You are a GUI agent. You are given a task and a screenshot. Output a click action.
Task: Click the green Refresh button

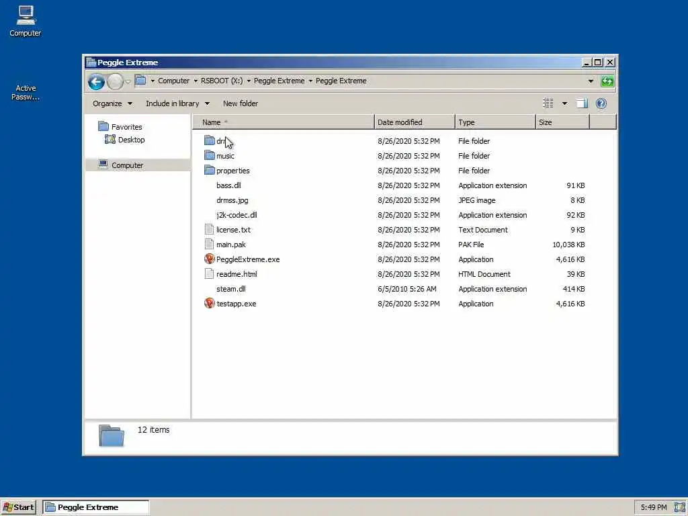pyautogui.click(x=607, y=81)
